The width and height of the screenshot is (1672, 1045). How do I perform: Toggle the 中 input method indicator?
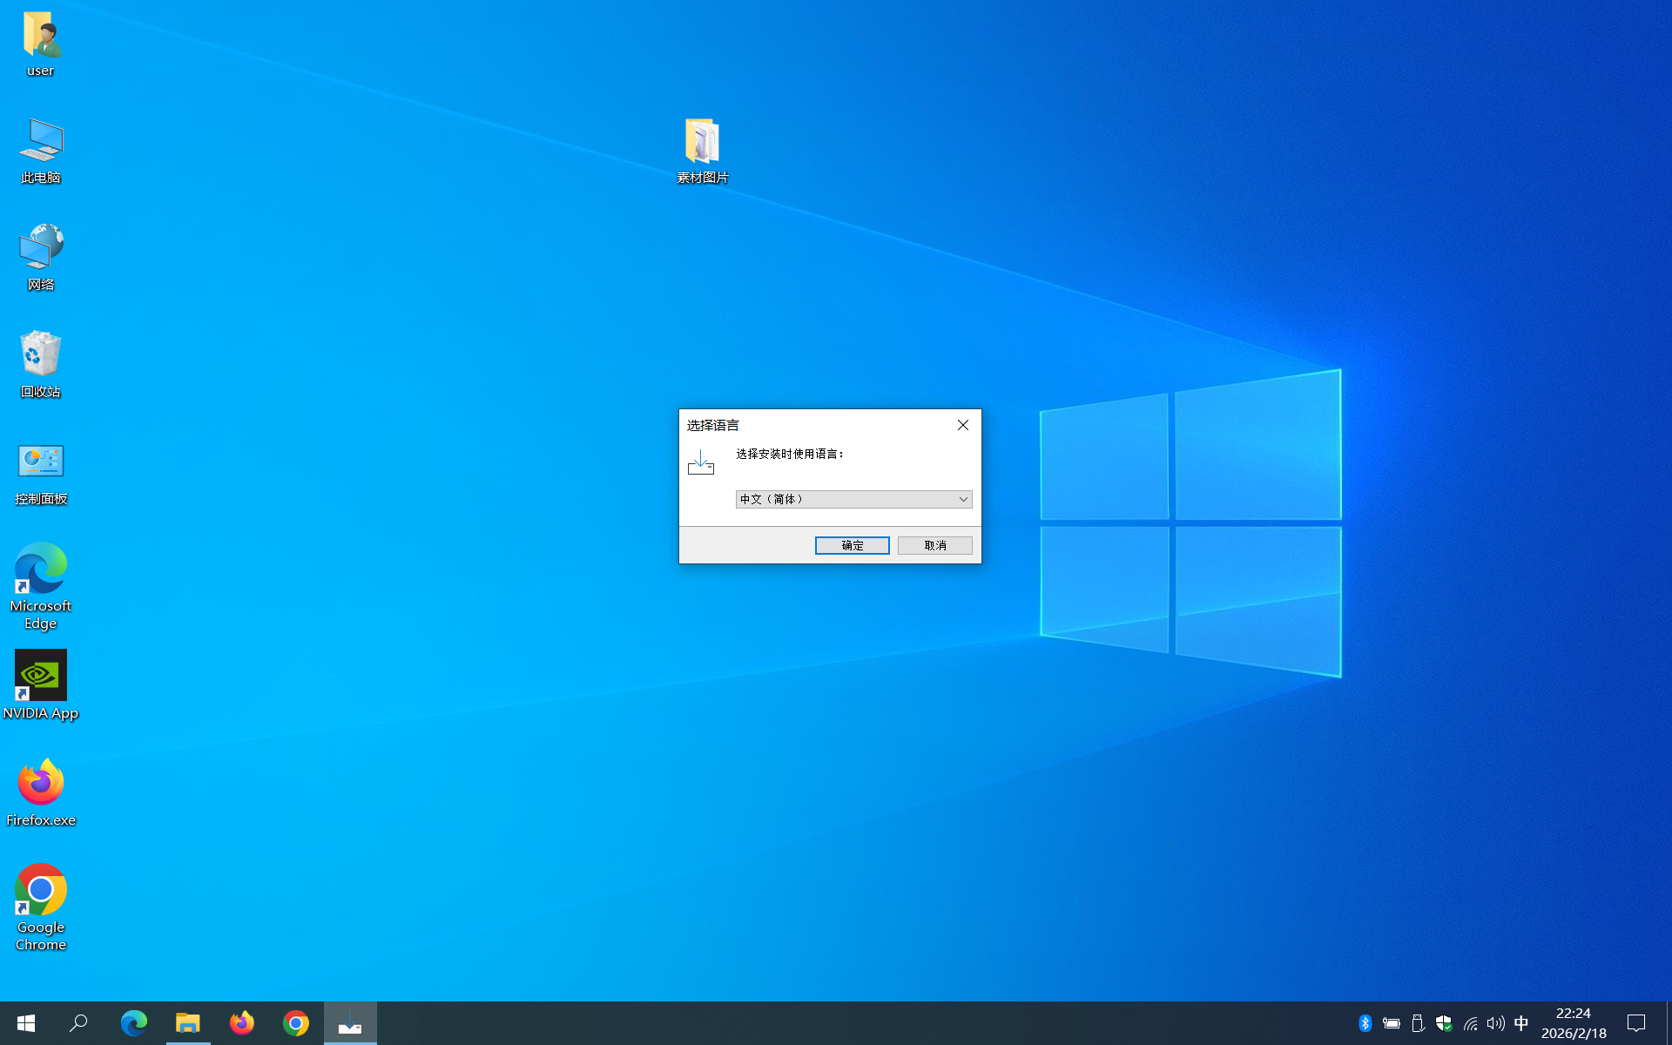(1521, 1023)
